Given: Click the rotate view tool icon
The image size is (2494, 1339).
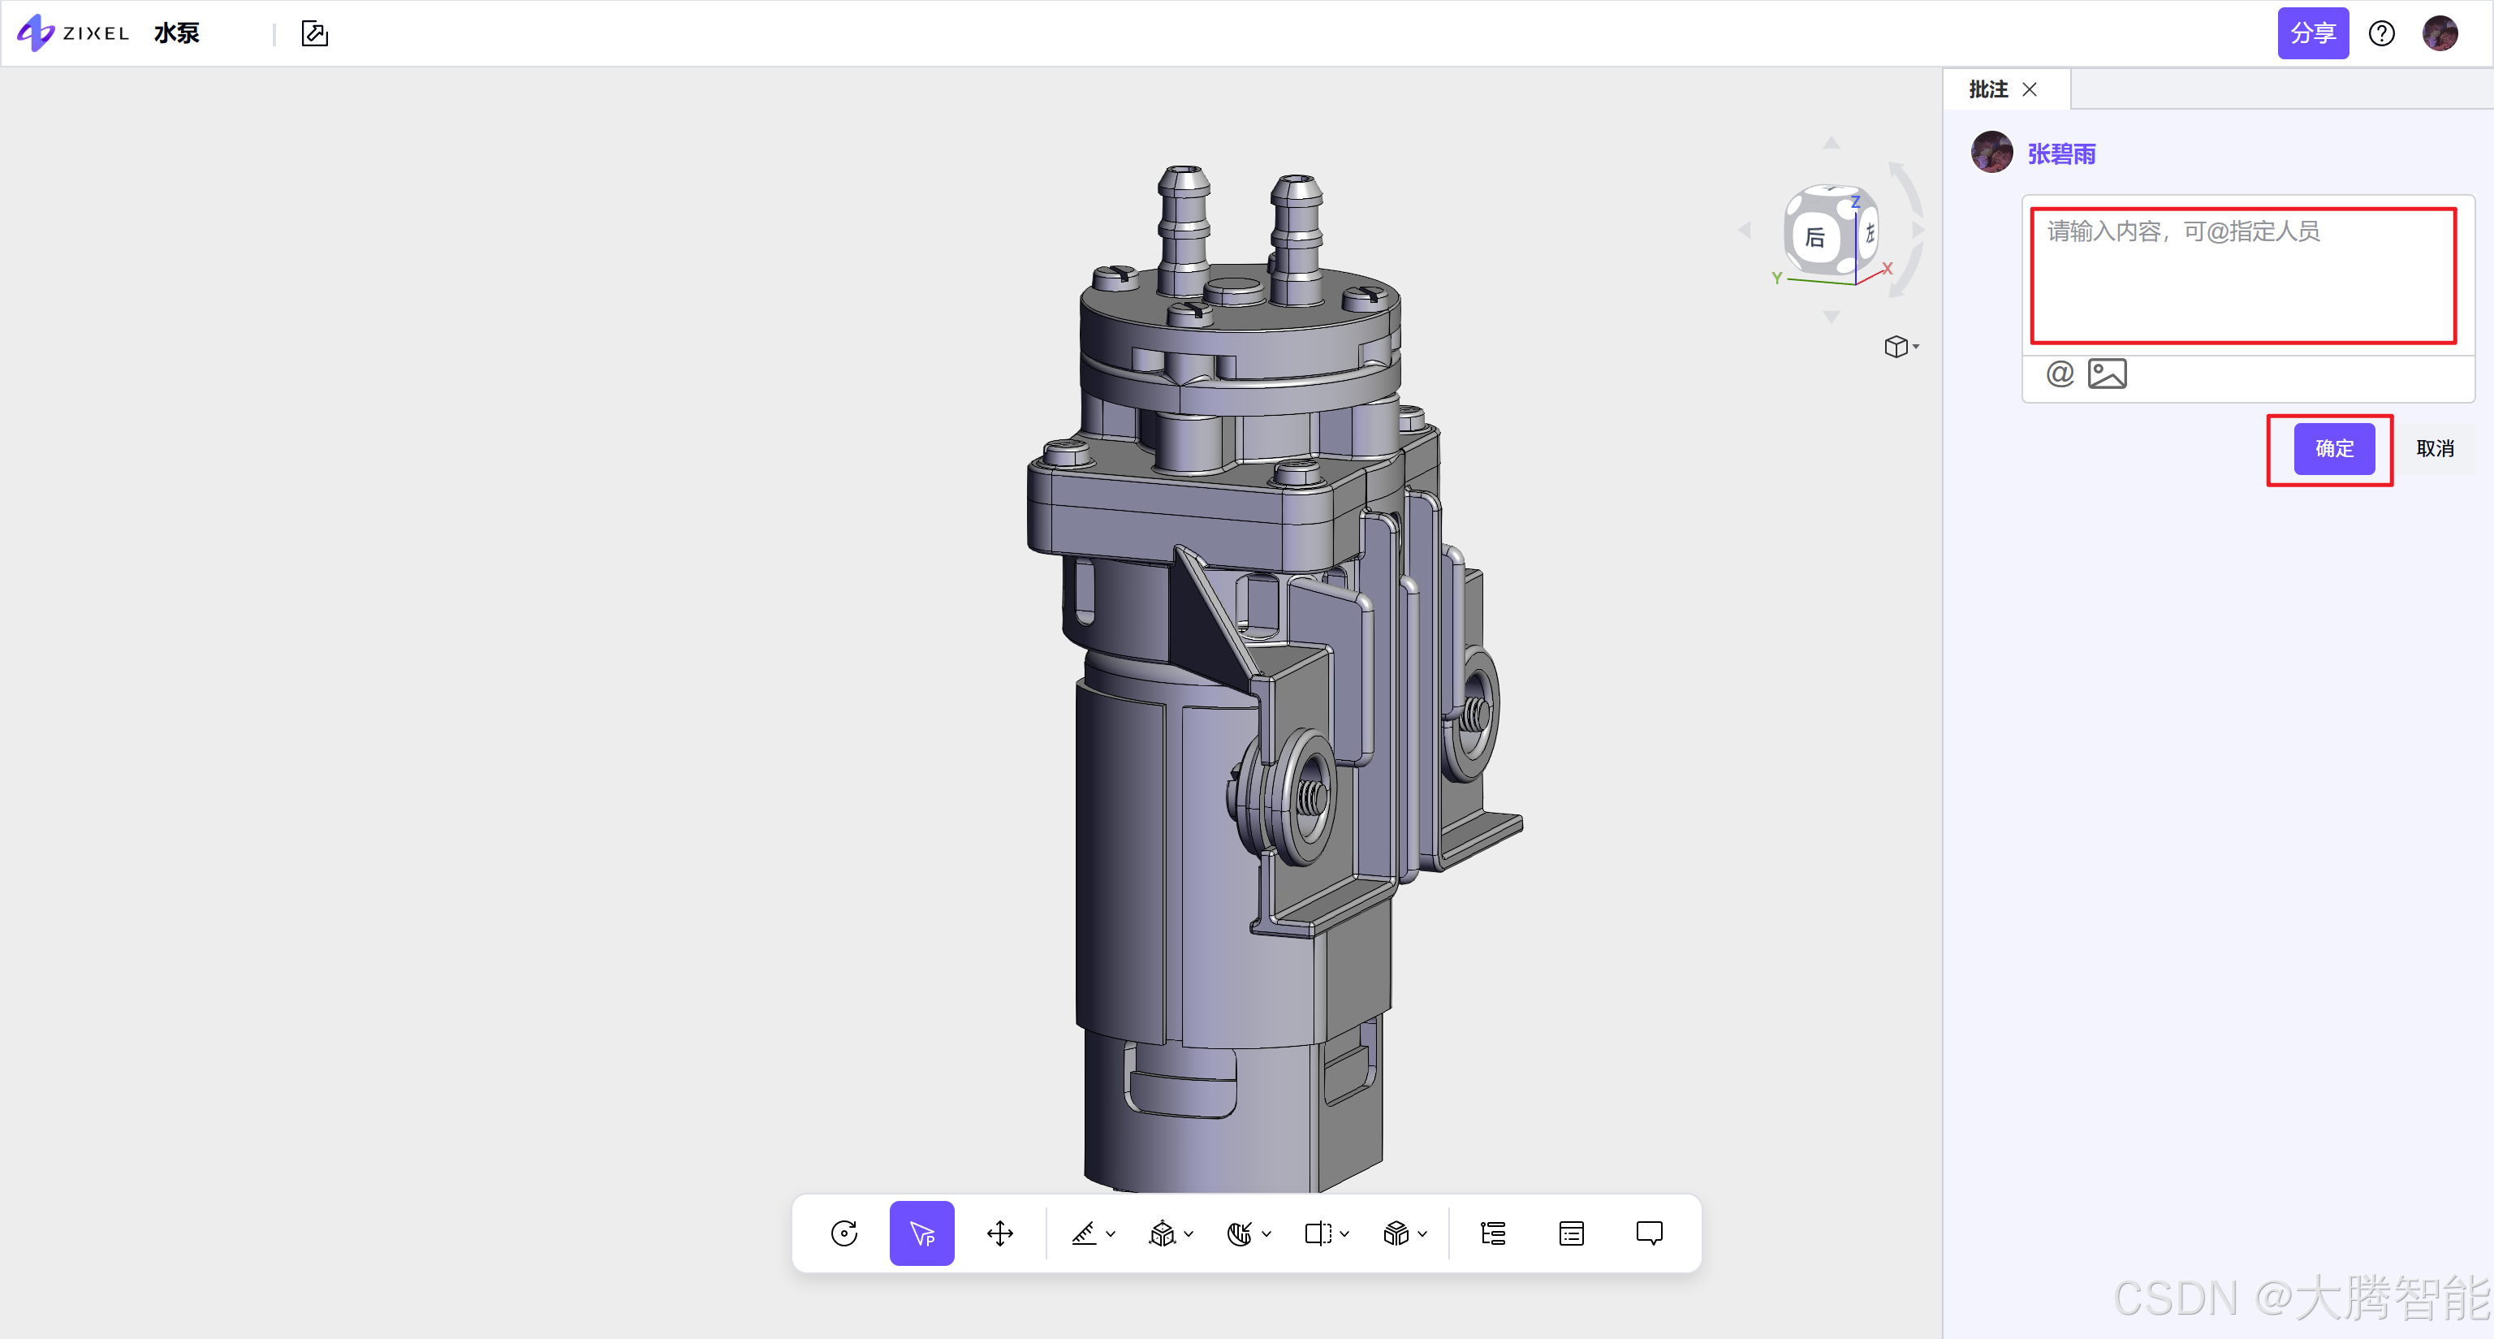Looking at the screenshot, I should pyautogui.click(x=844, y=1233).
